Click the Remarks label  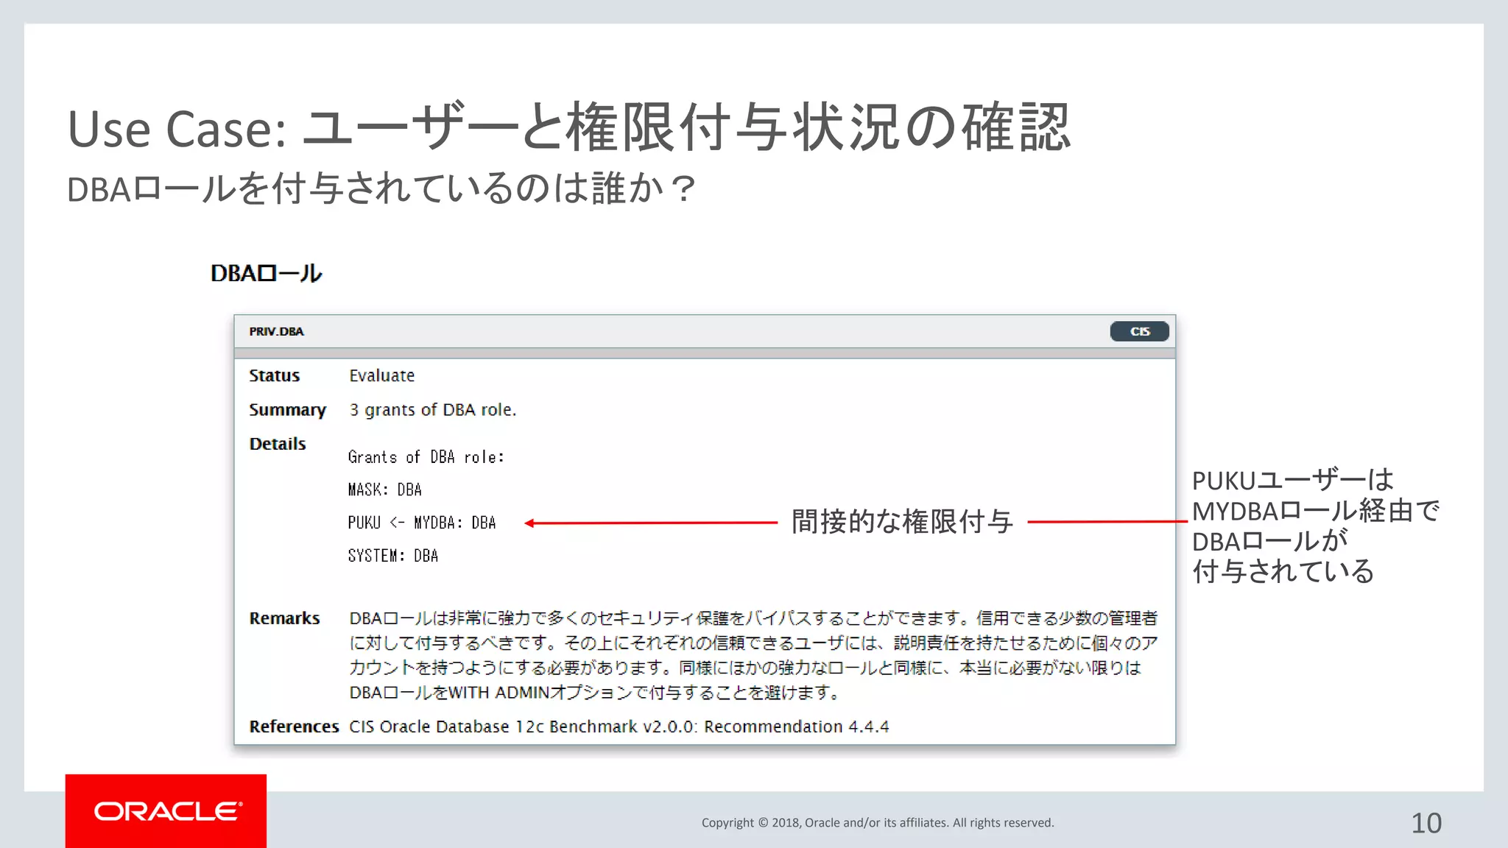click(x=284, y=618)
